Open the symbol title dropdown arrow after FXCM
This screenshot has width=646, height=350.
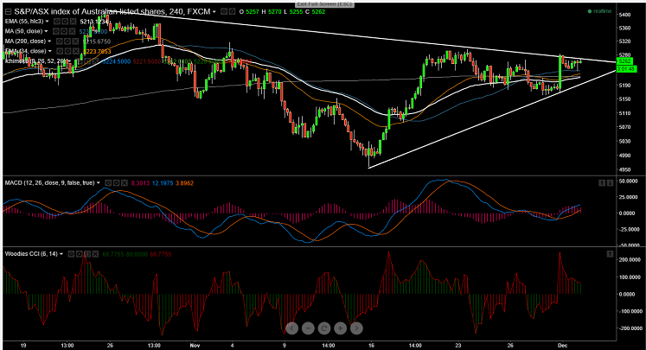click(x=214, y=12)
